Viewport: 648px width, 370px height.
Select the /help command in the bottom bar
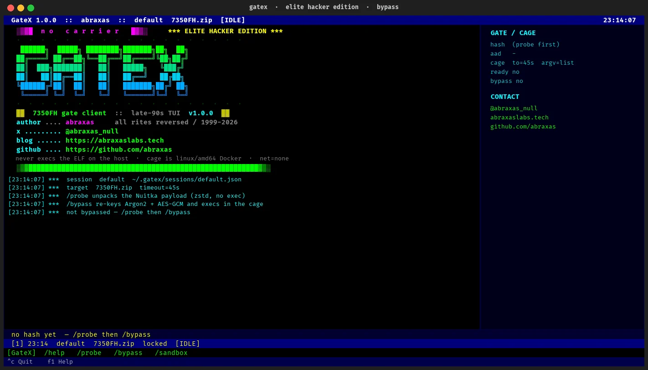[54, 353]
